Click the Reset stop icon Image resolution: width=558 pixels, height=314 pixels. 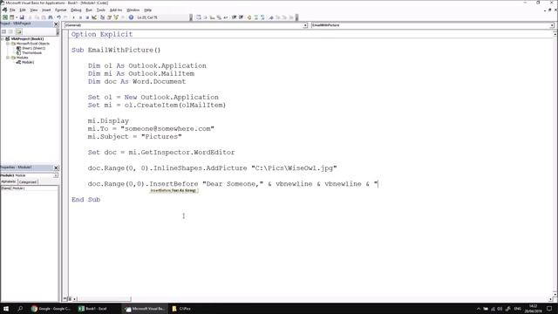[87, 17]
